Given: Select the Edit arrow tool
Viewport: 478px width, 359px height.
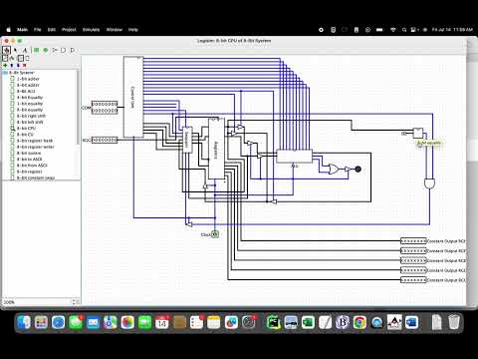Looking at the screenshot, I should click(x=15, y=50).
